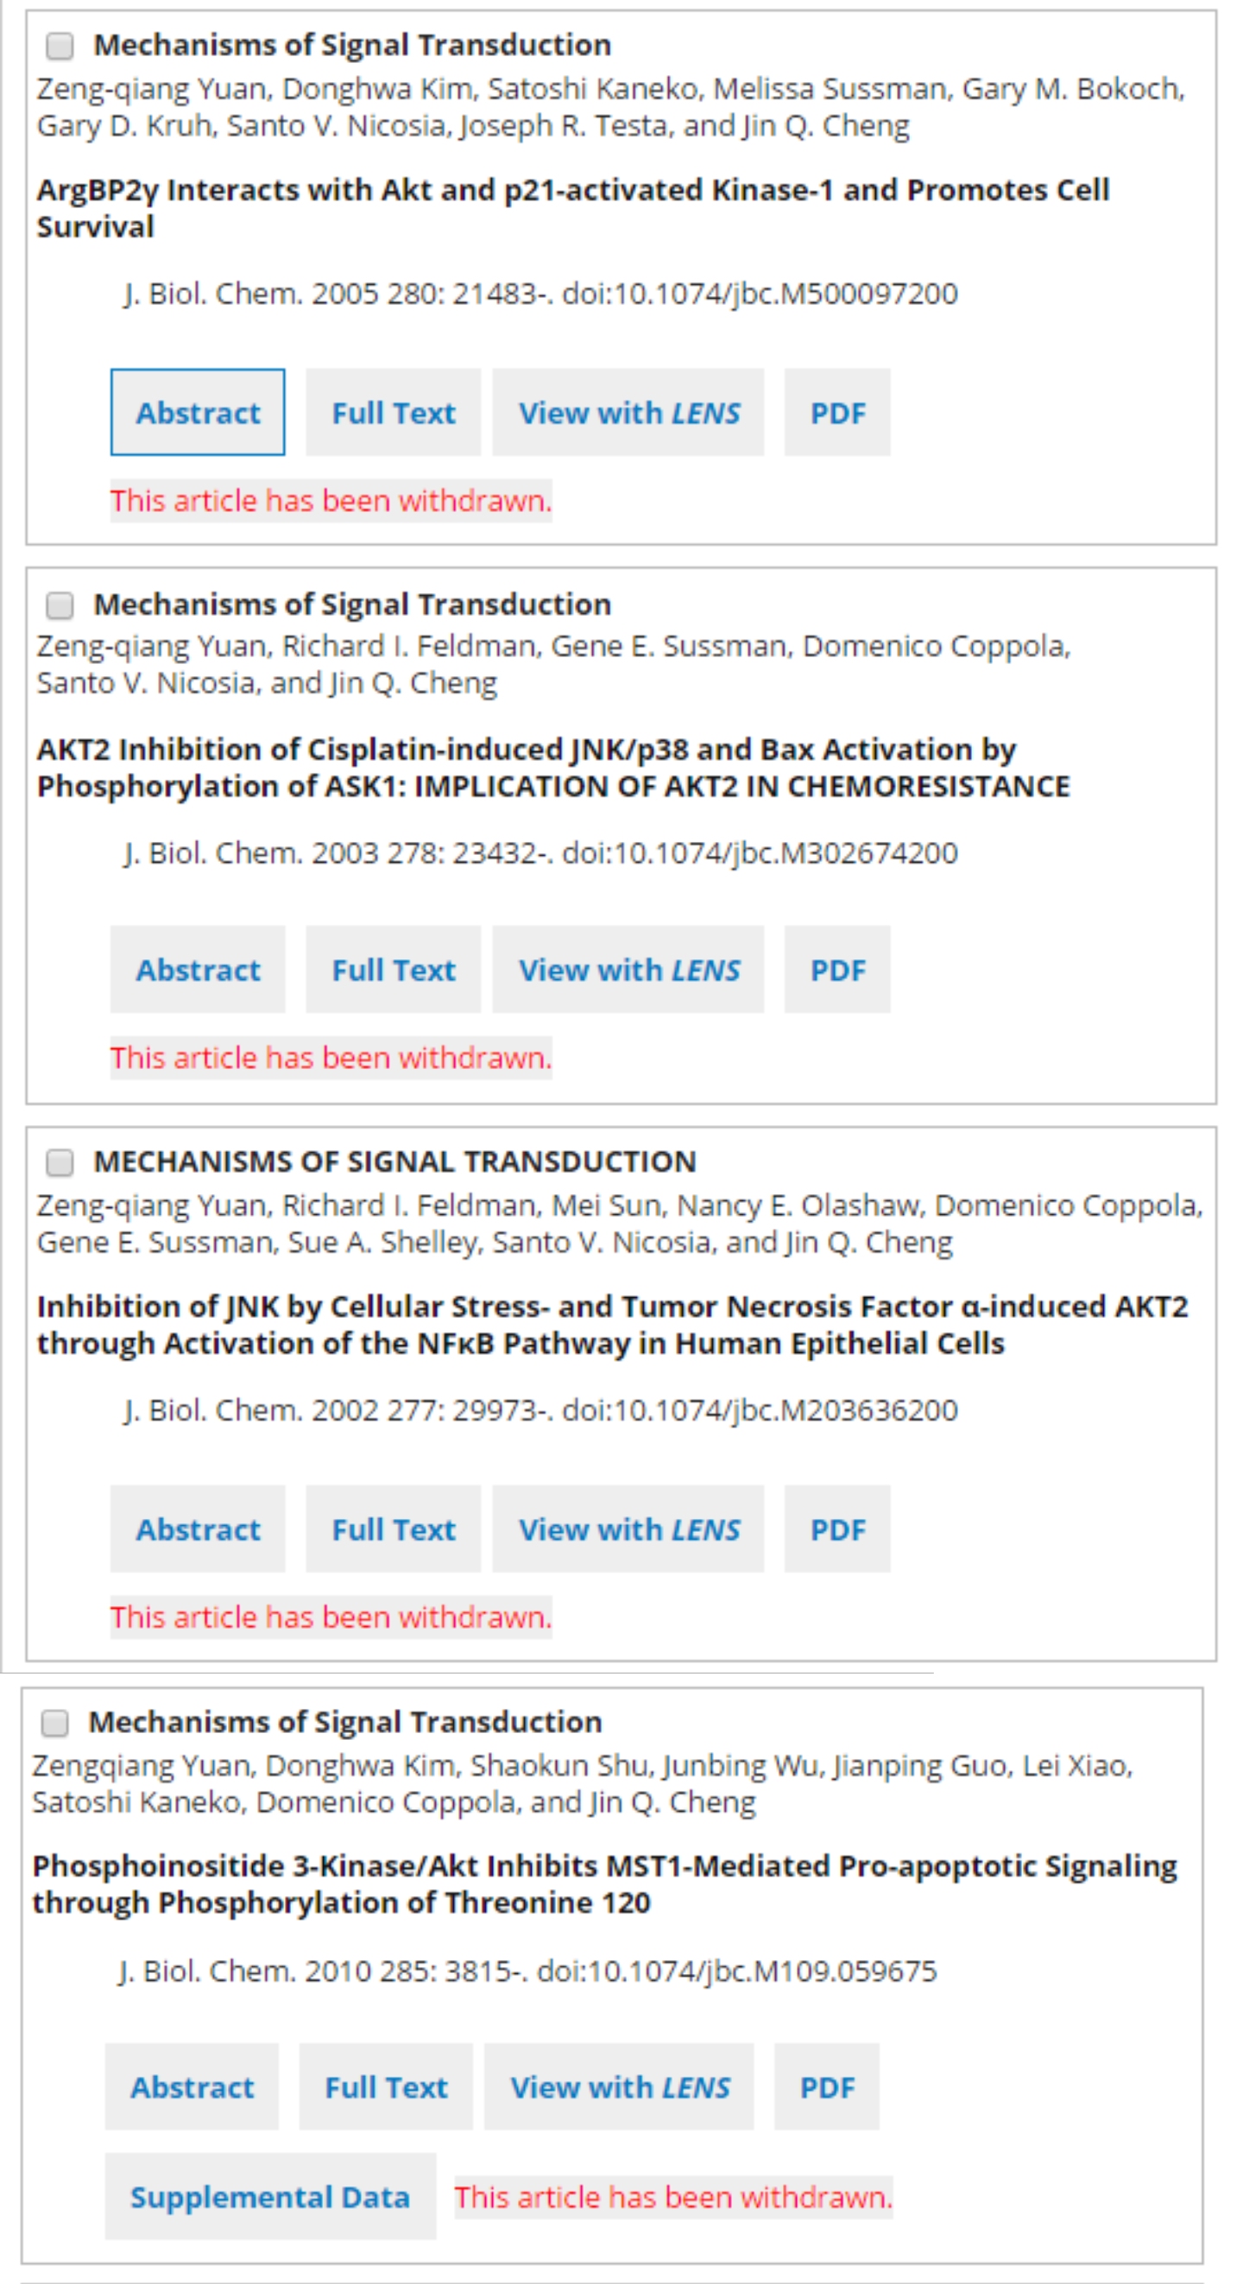Open Abstract of ArgBP2γ article

(x=198, y=412)
